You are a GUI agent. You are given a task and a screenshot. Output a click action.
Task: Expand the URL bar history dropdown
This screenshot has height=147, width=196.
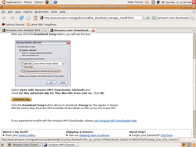point(144,18)
